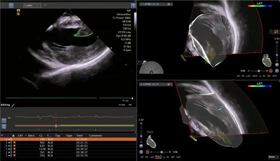Click the filter funnel icon in points list
280x161 pixels.
(x=2, y=136)
